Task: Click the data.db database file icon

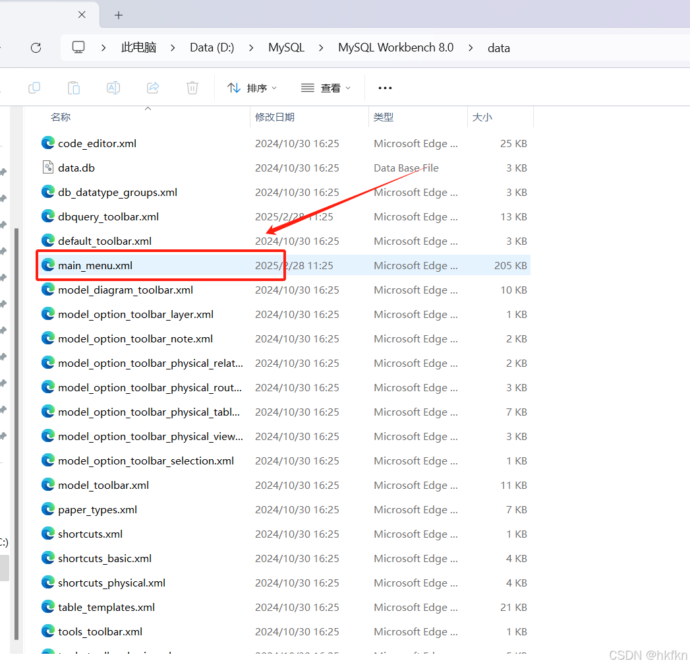Action: [x=47, y=167]
